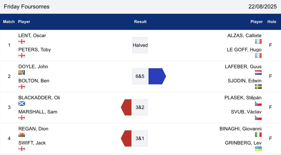Click the red winner arrow beside 3&2

point(127,107)
